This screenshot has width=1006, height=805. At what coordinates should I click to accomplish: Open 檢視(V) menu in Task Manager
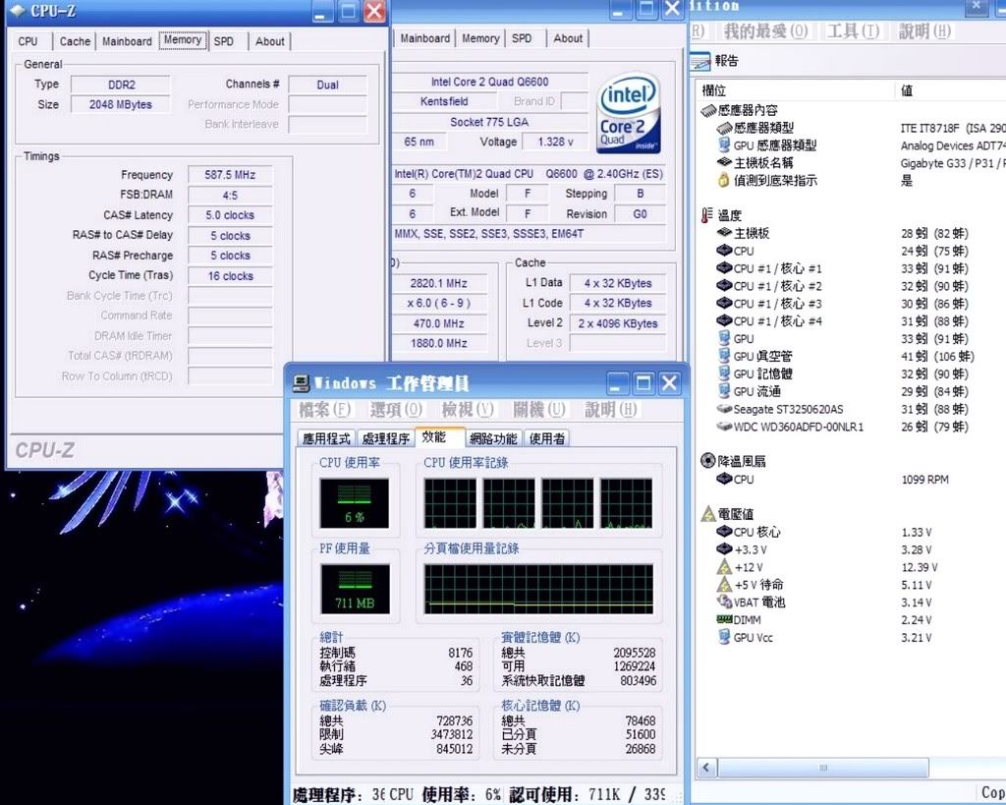pos(468,410)
